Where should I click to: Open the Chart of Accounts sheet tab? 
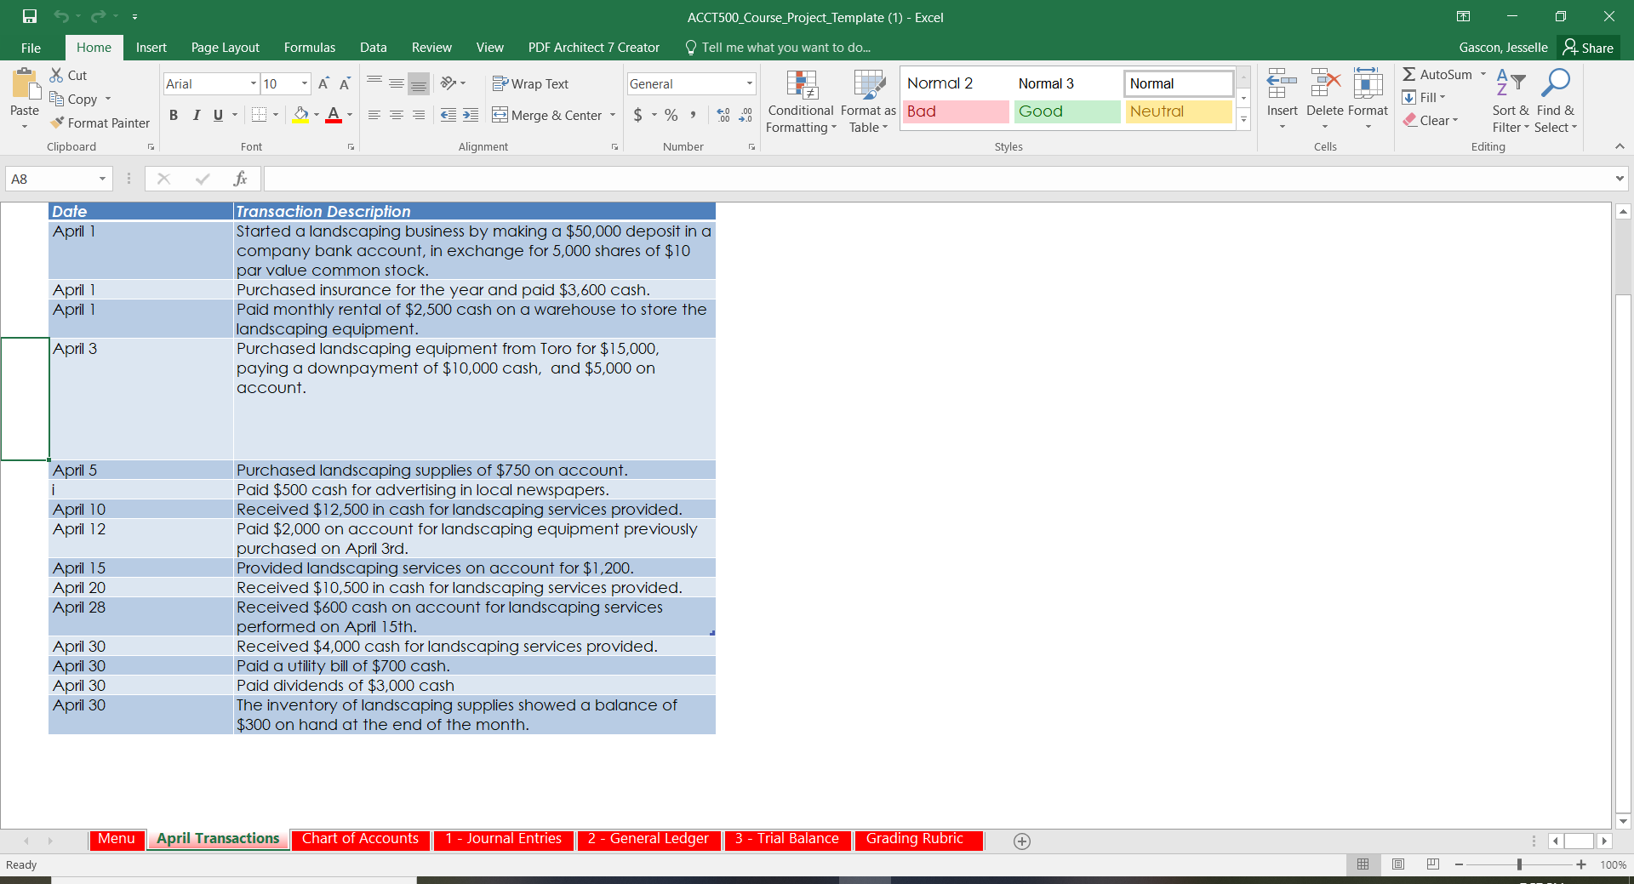coord(360,839)
